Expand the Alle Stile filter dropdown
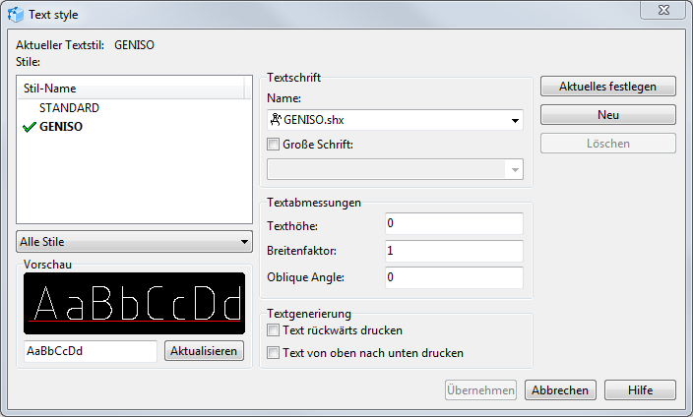693x417 pixels. pos(135,241)
